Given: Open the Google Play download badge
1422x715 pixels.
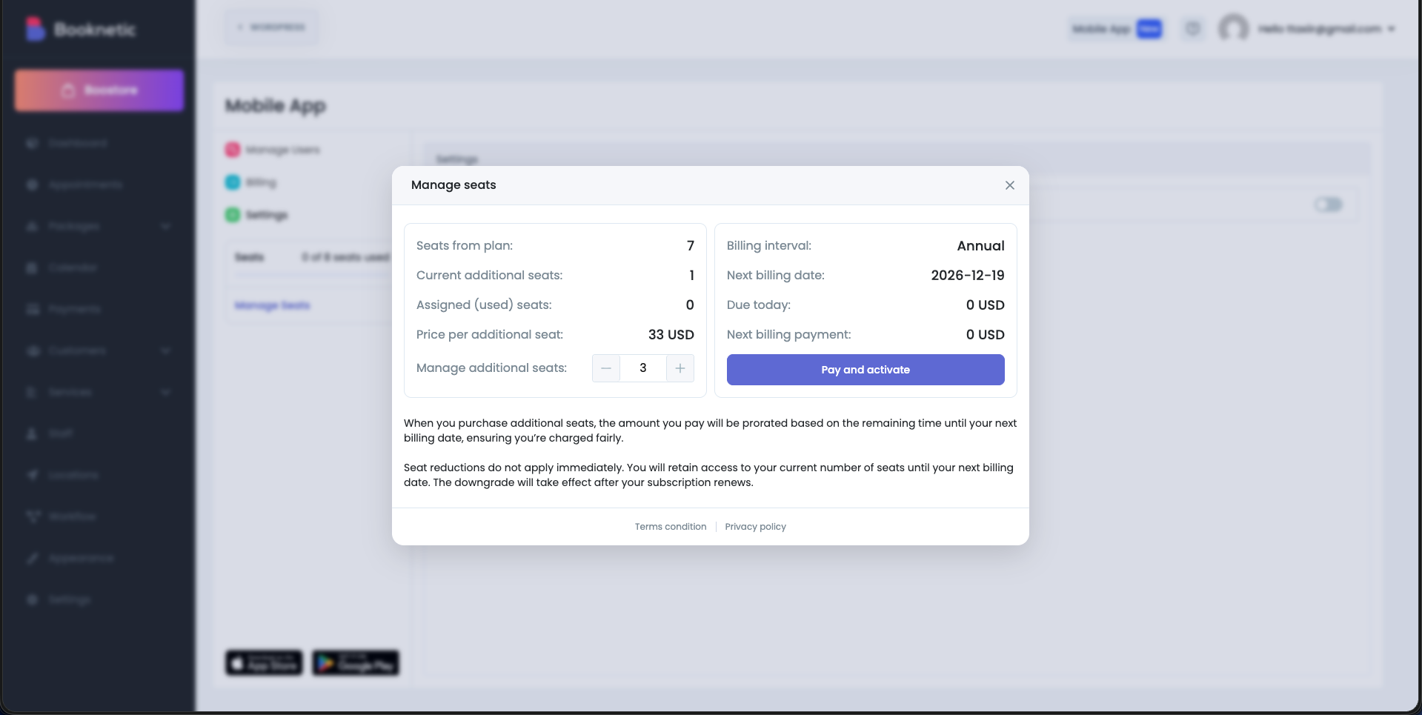Looking at the screenshot, I should click(x=356, y=663).
